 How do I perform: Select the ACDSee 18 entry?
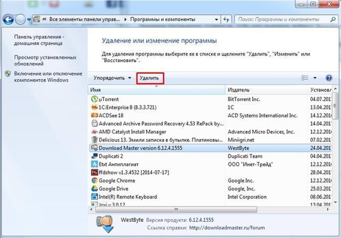tap(111, 116)
